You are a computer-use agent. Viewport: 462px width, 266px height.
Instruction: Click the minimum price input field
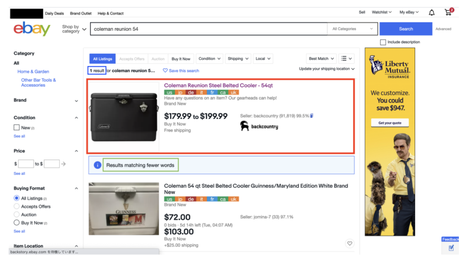tap(26, 164)
